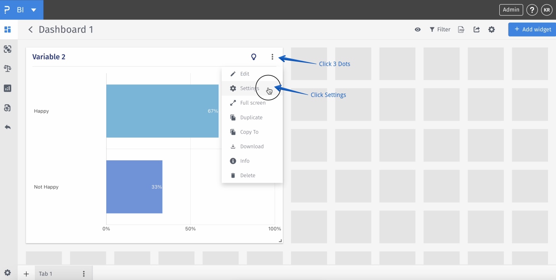Add a new tab with the plus icon
The height and width of the screenshot is (280, 556).
[x=26, y=274]
